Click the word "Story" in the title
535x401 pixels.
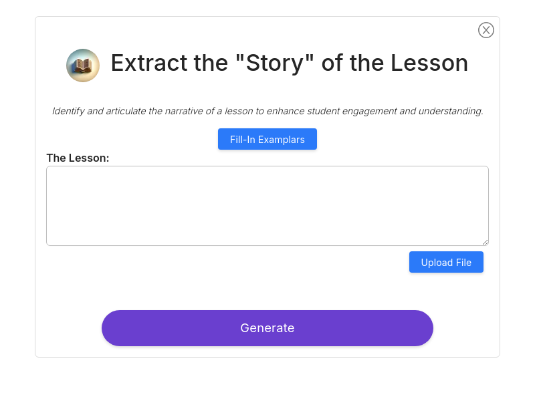(275, 63)
